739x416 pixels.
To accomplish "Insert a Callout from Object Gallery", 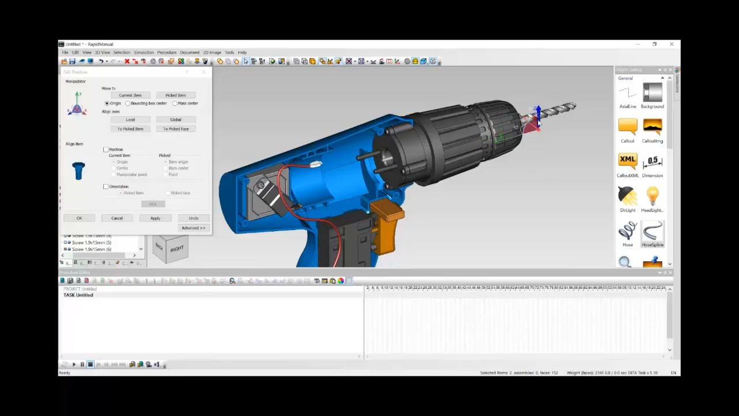I will (628, 131).
